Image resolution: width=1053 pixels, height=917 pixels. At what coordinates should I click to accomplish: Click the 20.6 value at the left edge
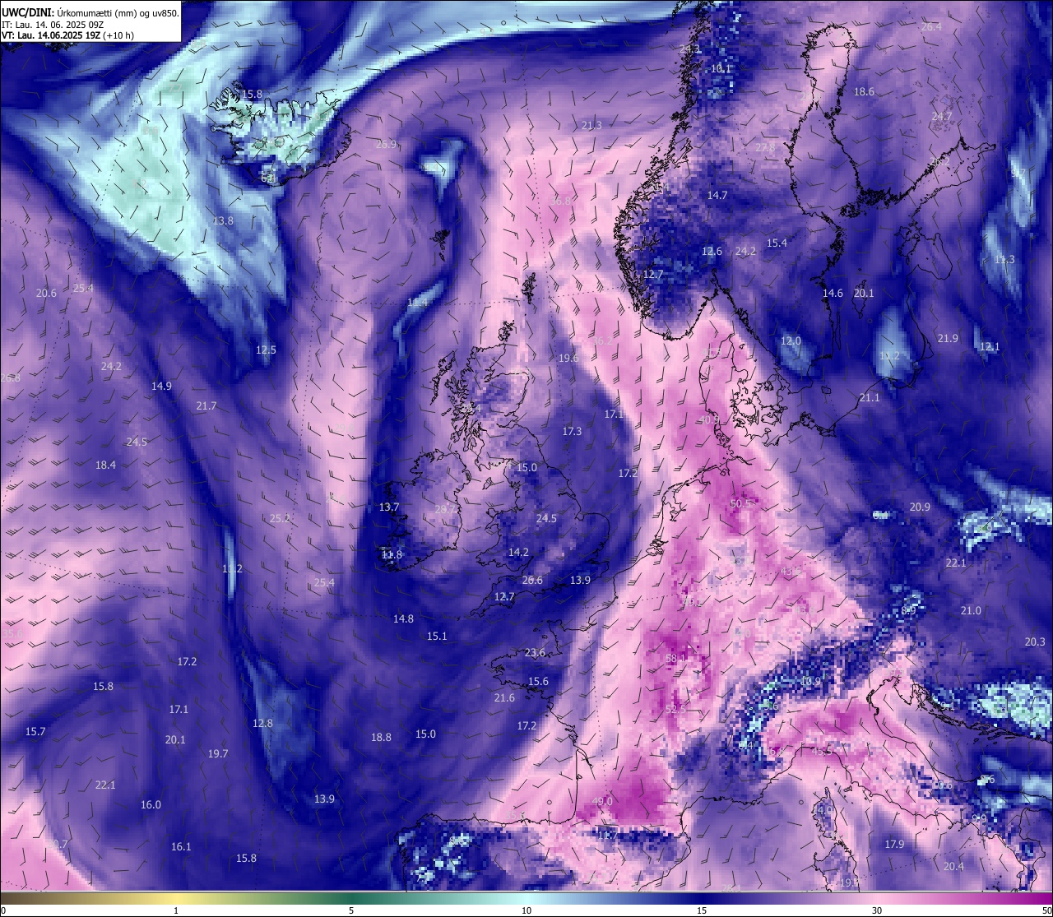click(x=46, y=294)
